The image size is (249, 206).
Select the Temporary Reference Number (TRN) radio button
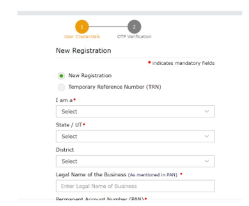61,87
